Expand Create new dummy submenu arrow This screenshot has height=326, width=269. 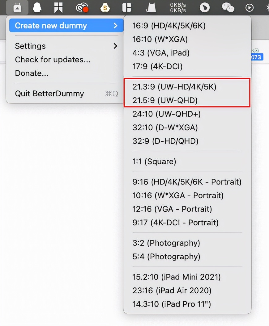point(115,26)
